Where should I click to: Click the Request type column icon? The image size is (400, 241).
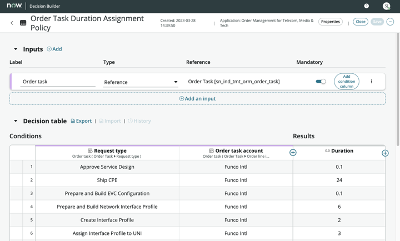(x=90, y=150)
